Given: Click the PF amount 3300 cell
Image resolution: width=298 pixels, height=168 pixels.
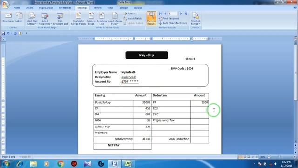Looking at the screenshot, I should [x=200, y=103].
